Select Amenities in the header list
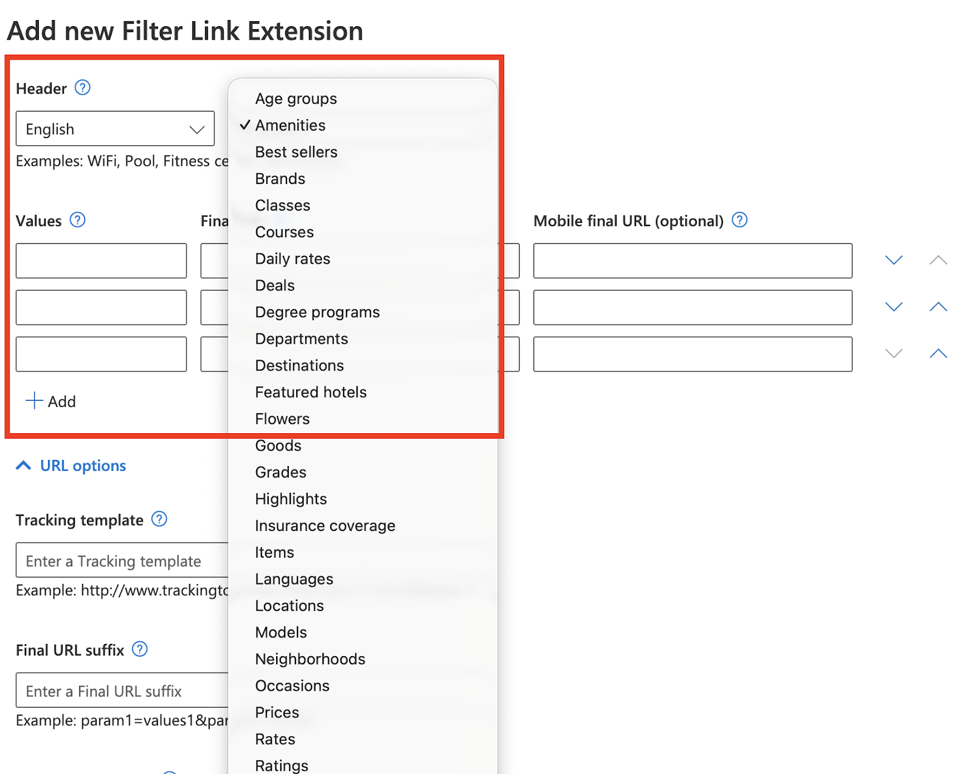973x774 pixels. click(x=290, y=125)
